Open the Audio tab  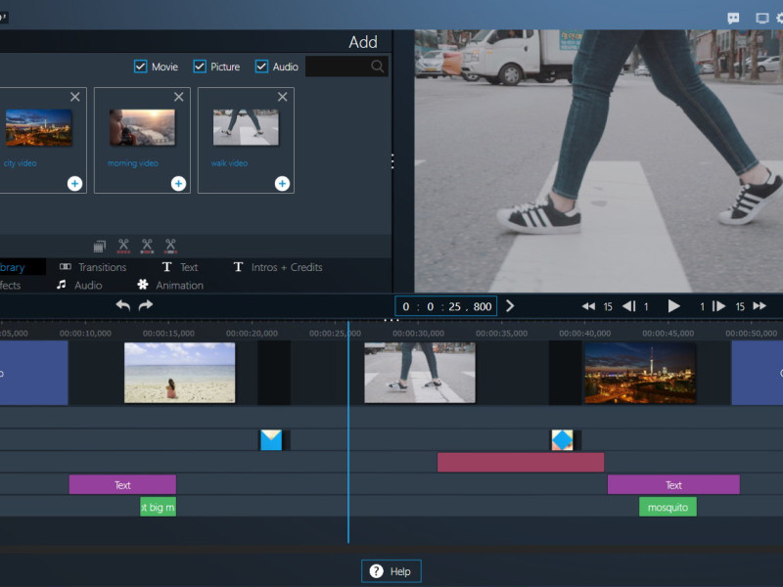tap(79, 285)
